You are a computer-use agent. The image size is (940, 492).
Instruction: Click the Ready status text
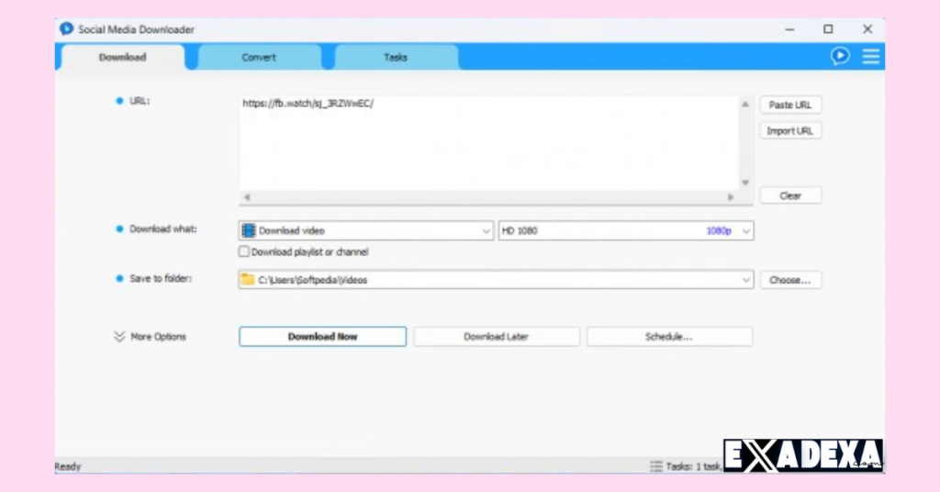(x=68, y=466)
